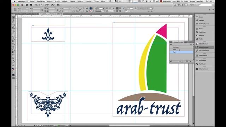Select the Direct Selection tool
This screenshot has height=127, width=226.
[x=13, y=20]
